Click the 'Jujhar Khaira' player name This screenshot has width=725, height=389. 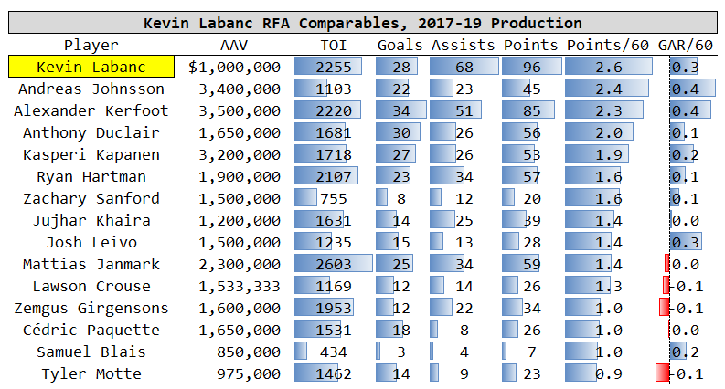click(x=91, y=220)
